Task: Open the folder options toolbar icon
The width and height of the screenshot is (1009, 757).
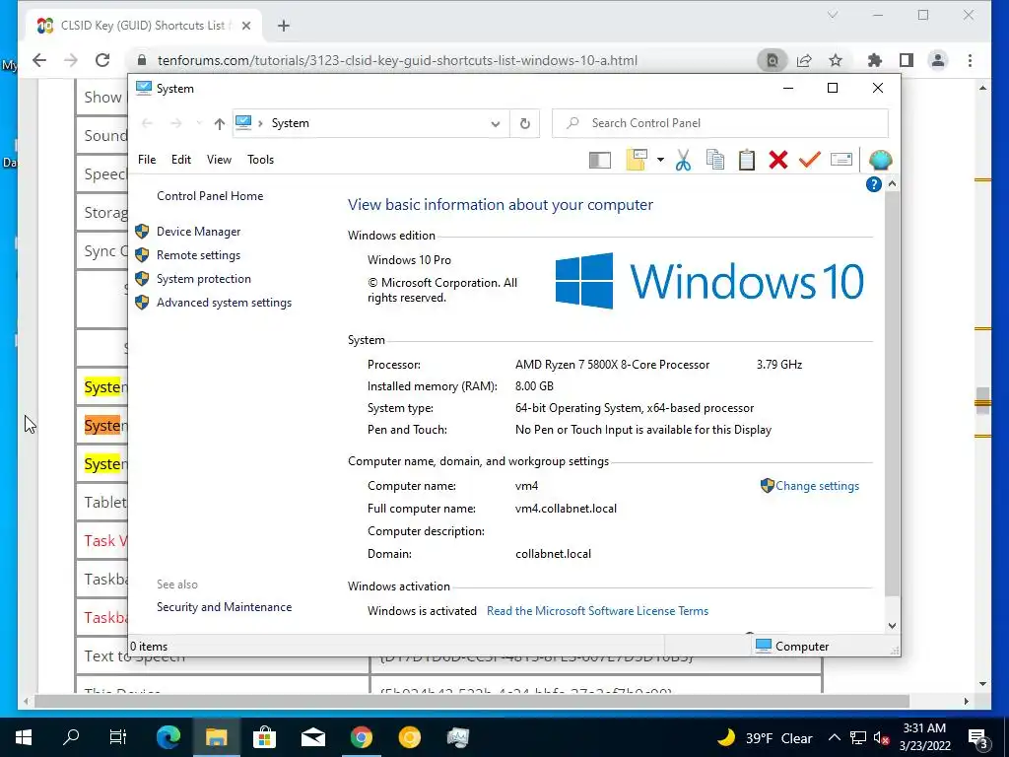Action: [636, 160]
